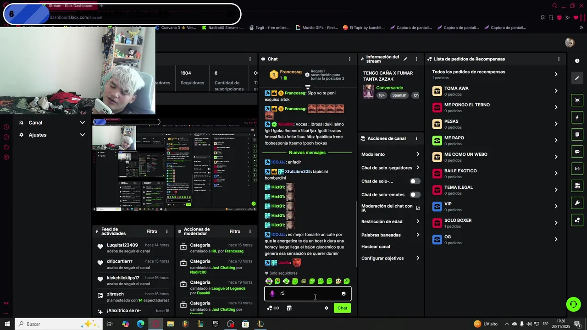Open Acciones de canal three-dot menu
This screenshot has width=587, height=330.
click(416, 138)
